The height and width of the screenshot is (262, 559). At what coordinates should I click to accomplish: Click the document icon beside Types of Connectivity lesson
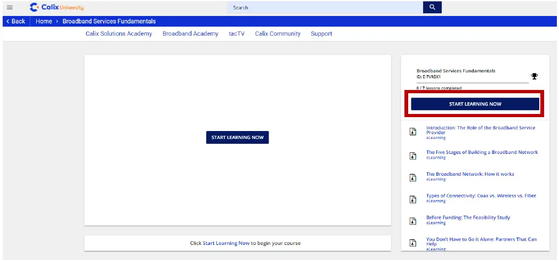(x=413, y=199)
